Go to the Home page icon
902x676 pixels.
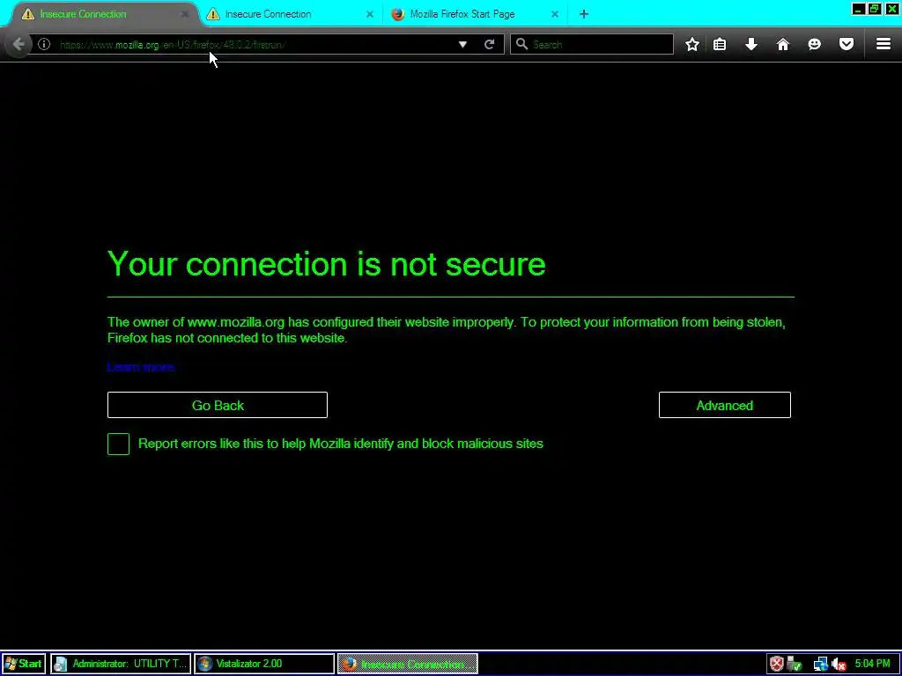click(783, 44)
